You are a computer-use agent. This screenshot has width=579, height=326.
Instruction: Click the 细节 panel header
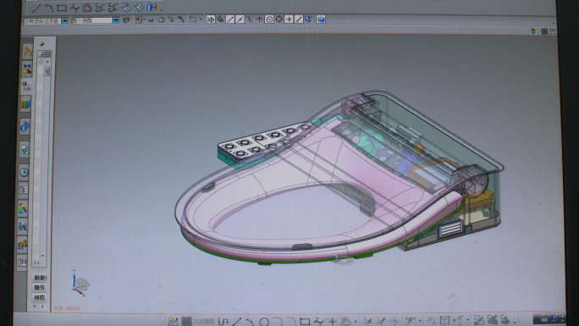pos(40,288)
